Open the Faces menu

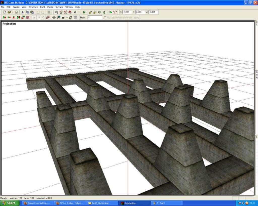tap(50, 7)
